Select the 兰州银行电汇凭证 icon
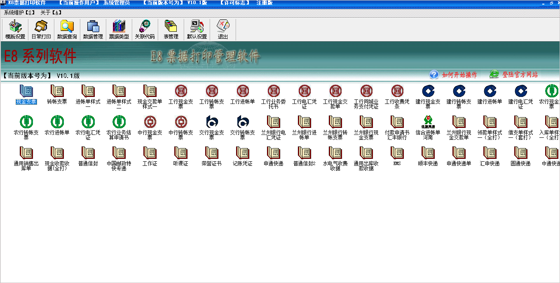The width and height of the screenshot is (560, 283). 273,127
